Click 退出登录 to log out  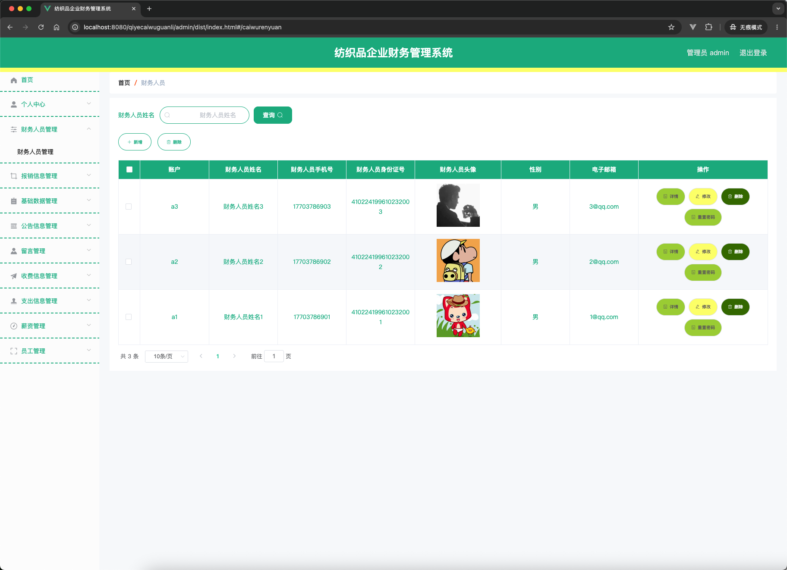(x=753, y=53)
